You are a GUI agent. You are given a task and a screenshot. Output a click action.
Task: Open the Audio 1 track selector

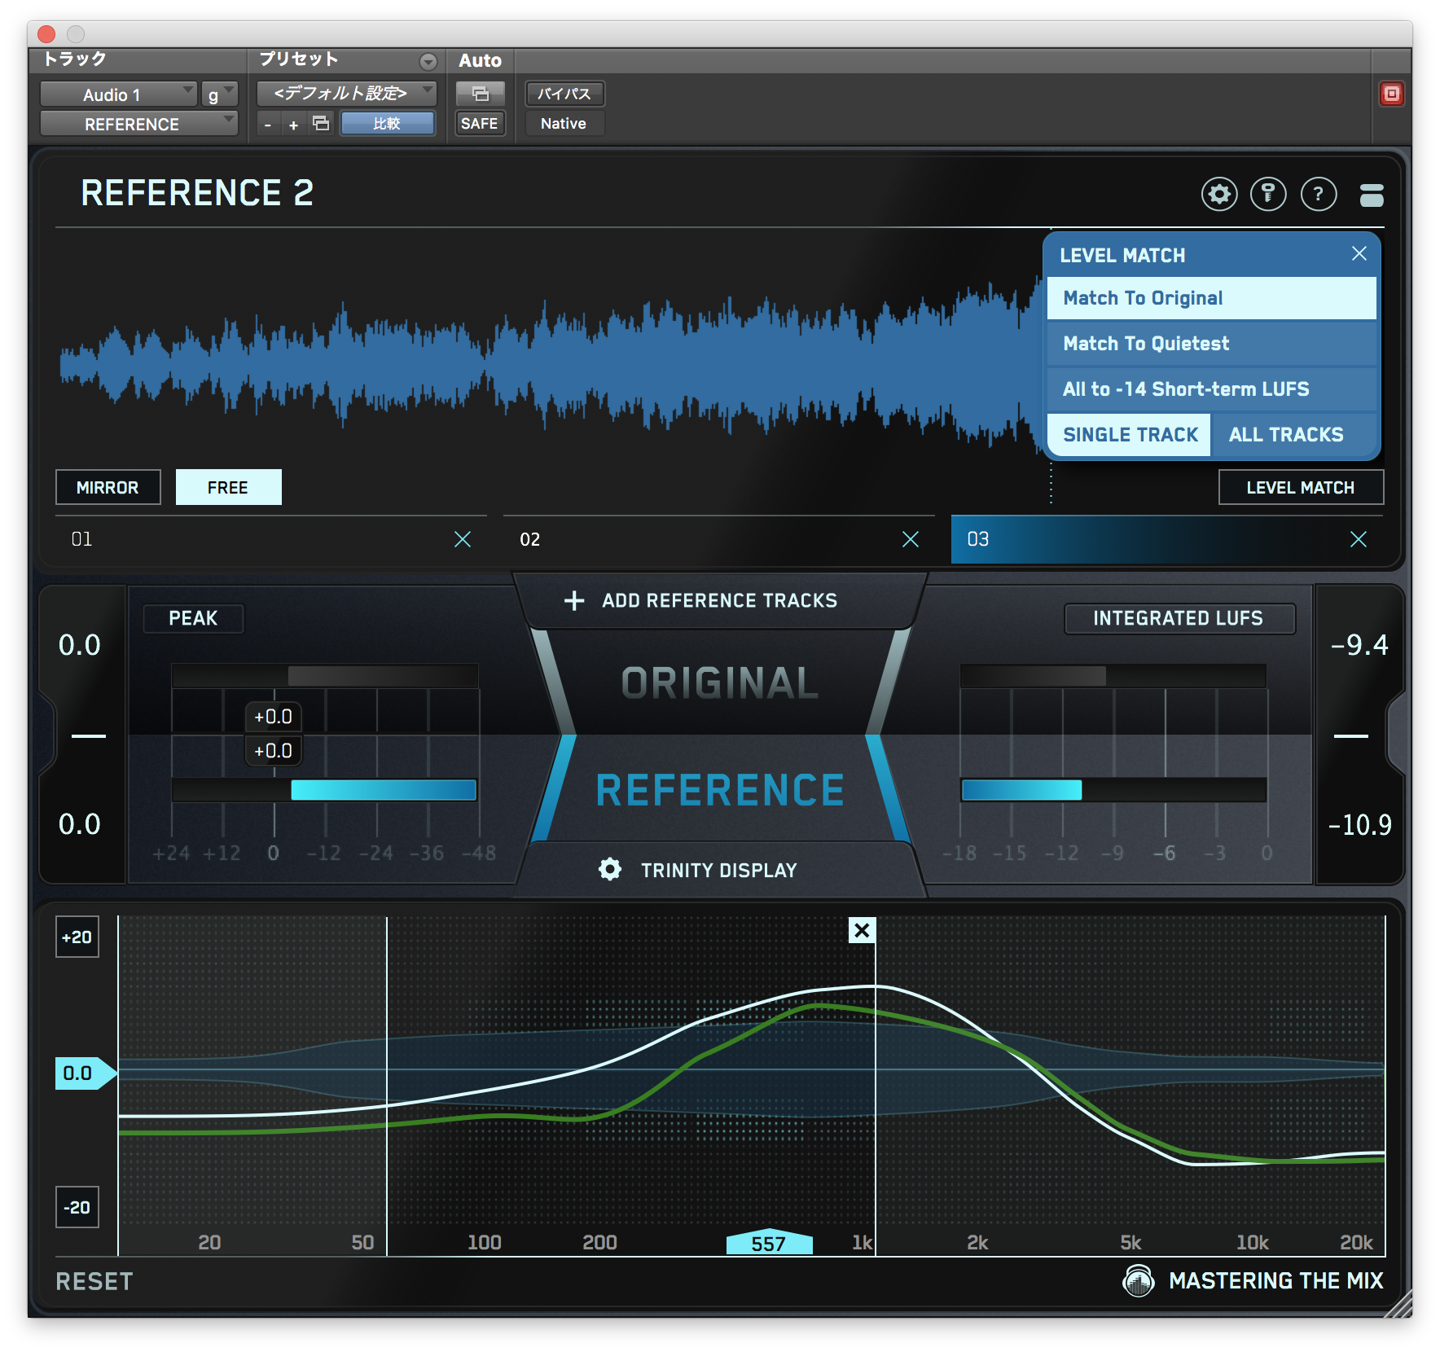click(x=118, y=94)
